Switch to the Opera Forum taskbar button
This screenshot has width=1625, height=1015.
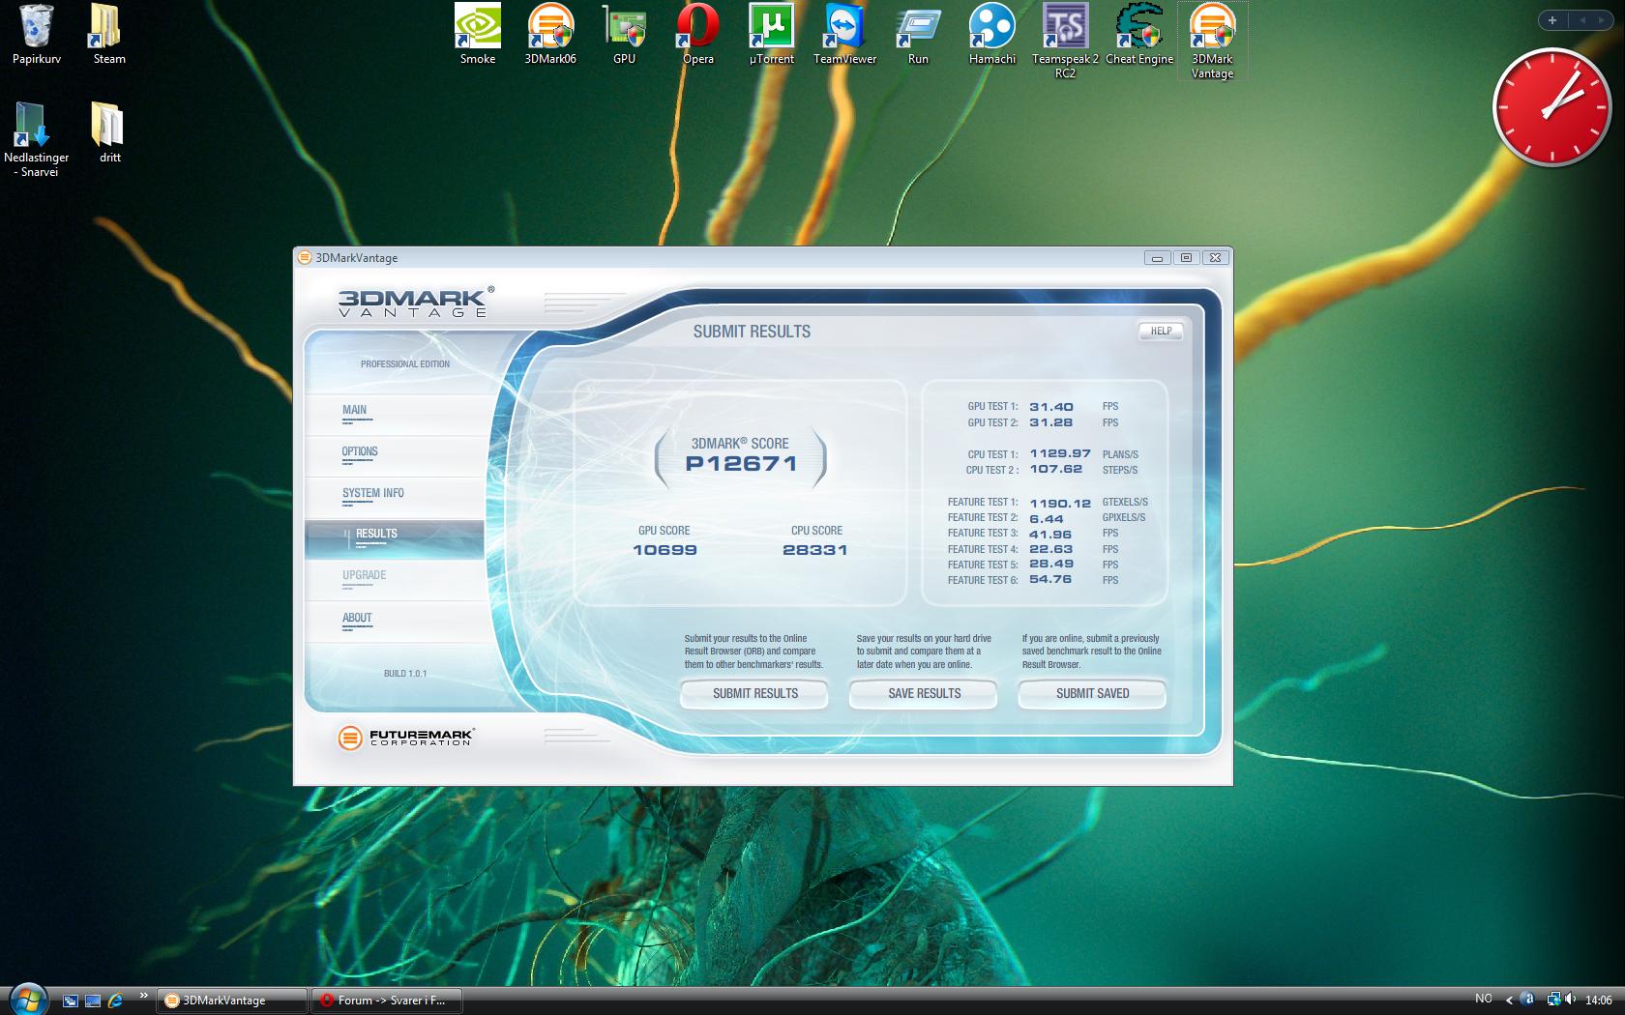(387, 1000)
